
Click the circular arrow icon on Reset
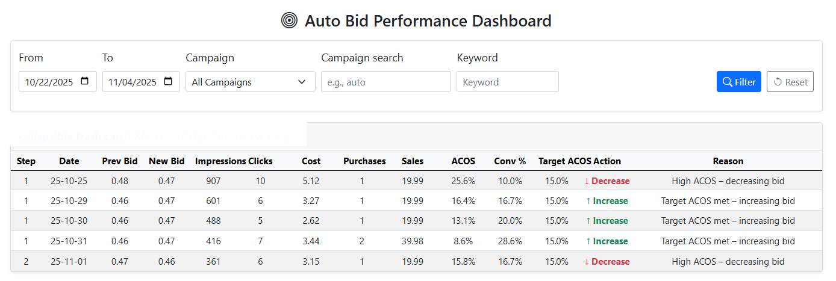click(x=778, y=82)
